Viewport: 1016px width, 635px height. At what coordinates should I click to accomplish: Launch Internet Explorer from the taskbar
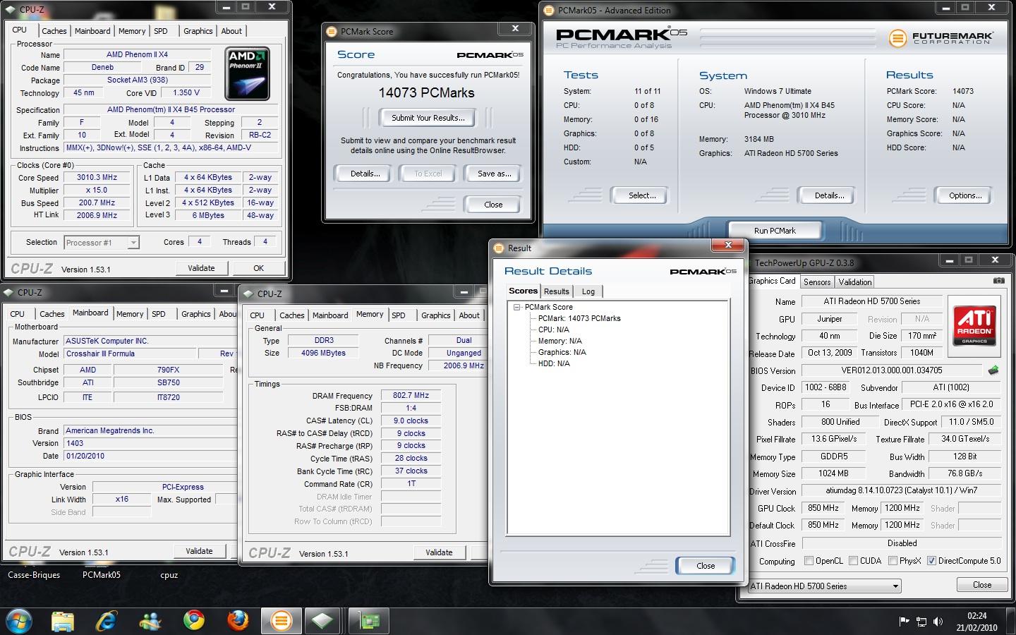tap(107, 621)
